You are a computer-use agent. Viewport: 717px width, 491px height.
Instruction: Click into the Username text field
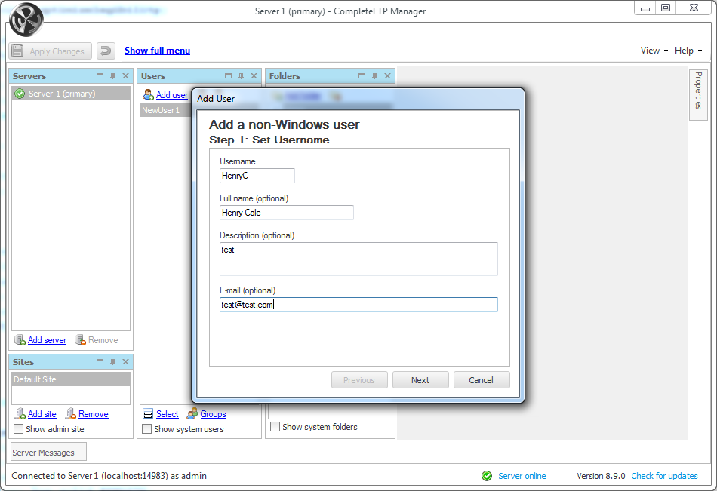[x=256, y=176]
